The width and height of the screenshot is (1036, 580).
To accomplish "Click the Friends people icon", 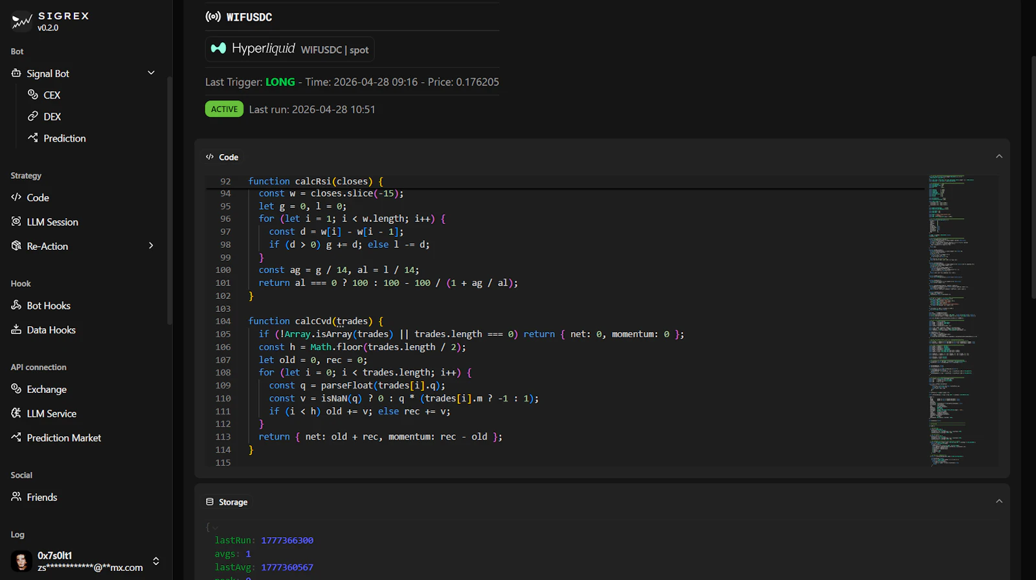I will 16,496.
